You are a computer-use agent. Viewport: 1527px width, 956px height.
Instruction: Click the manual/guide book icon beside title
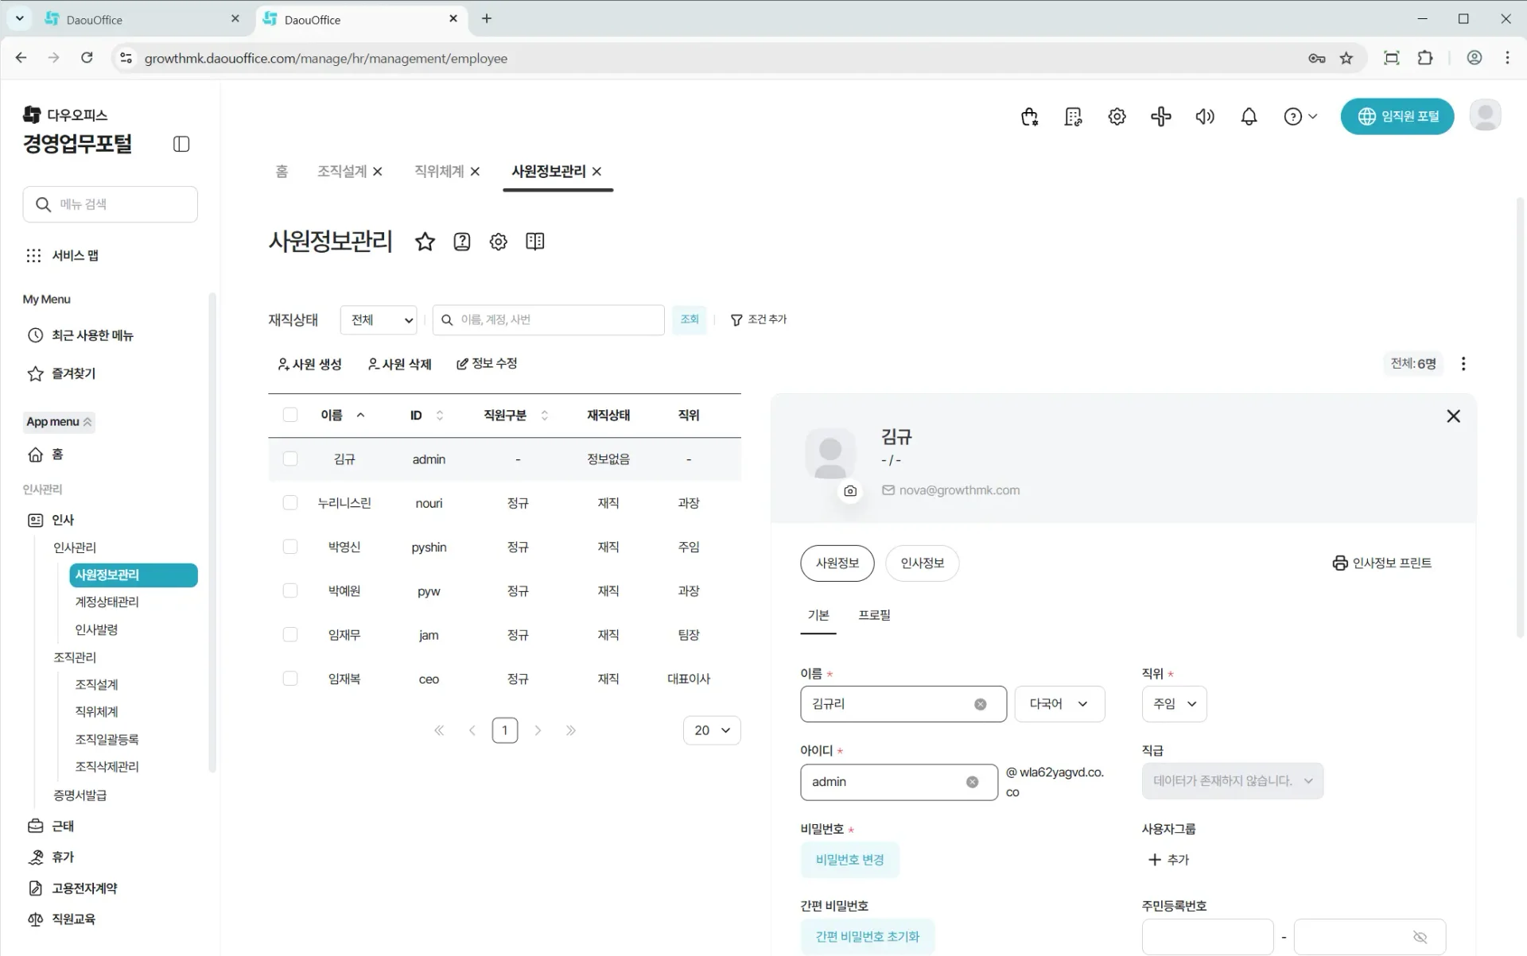[534, 242]
